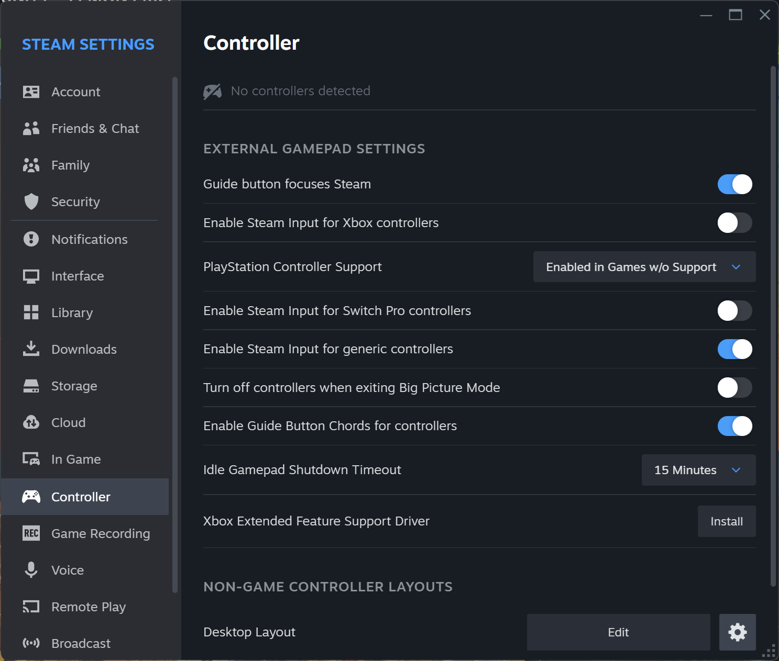
Task: Switch to the Interface settings page
Action: (x=78, y=276)
